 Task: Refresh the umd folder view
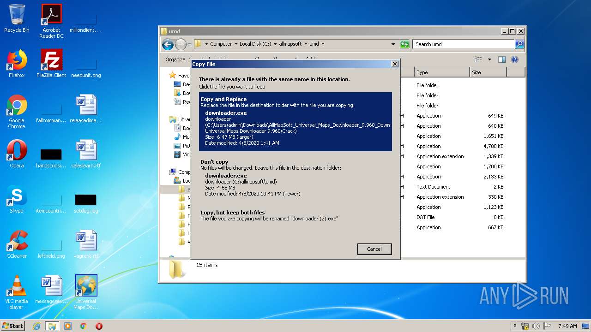pos(404,44)
